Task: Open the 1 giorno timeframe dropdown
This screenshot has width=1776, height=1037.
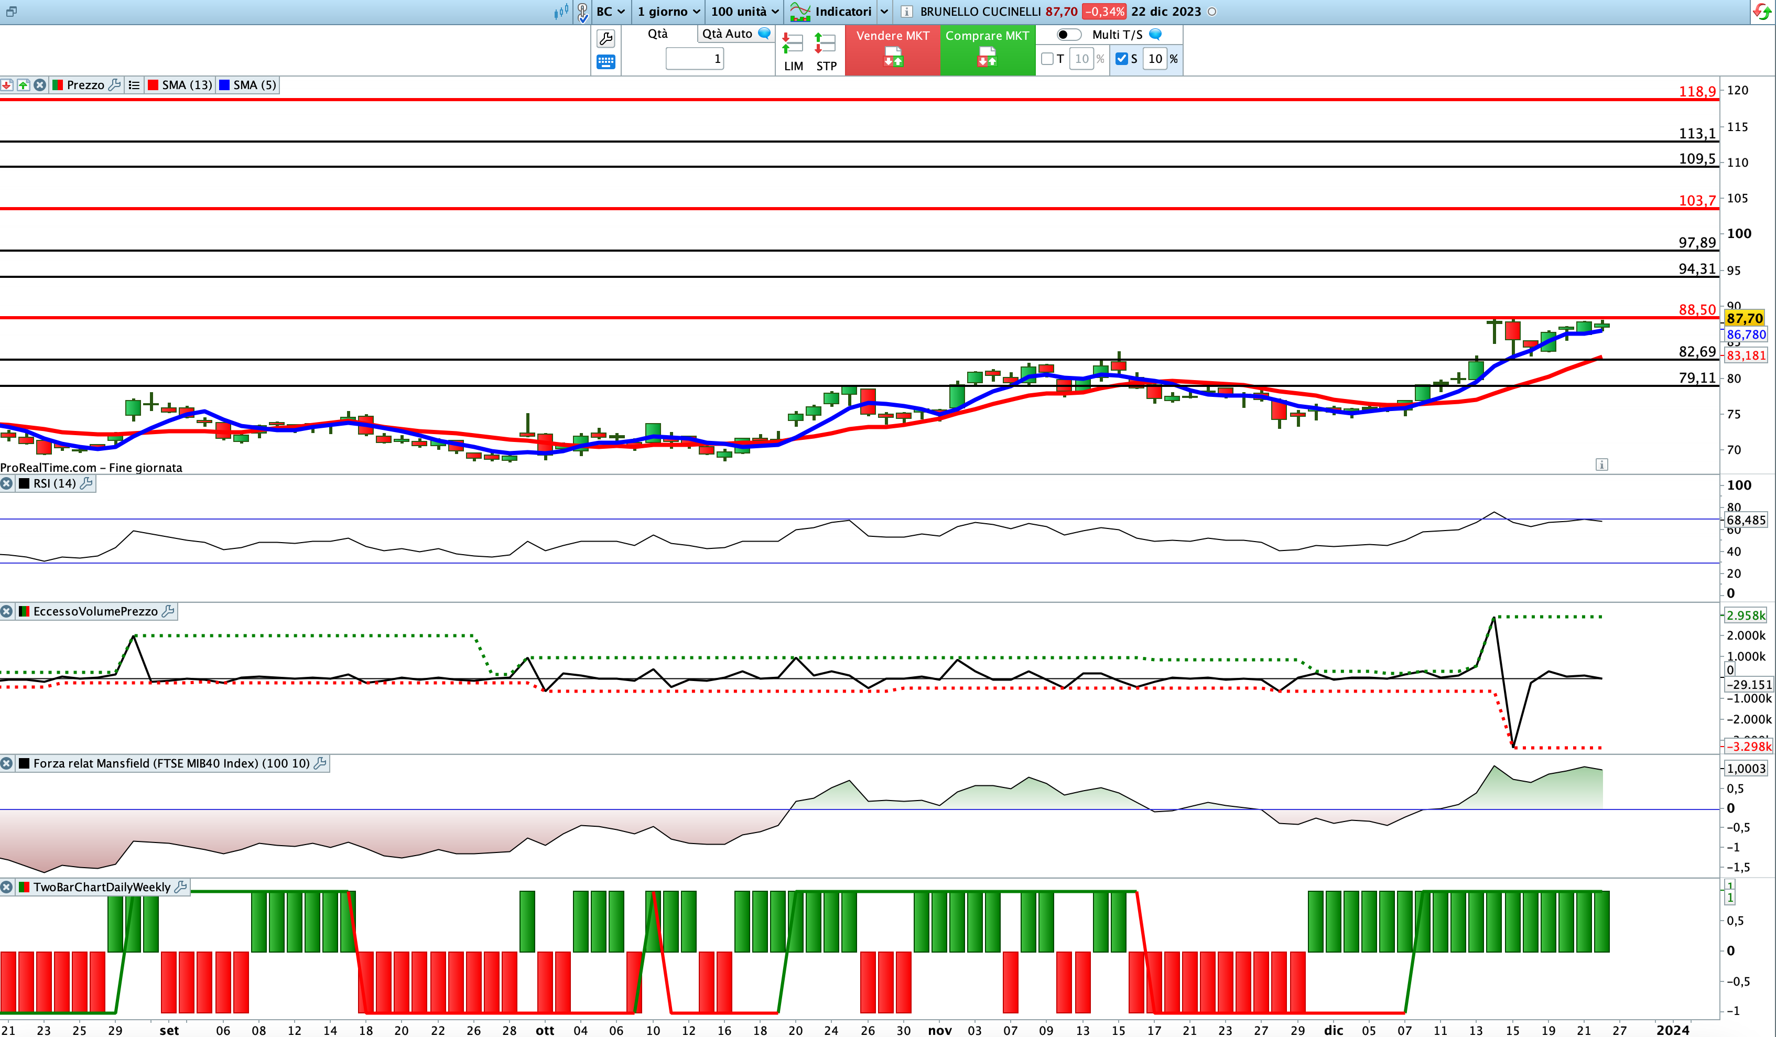Action: [669, 12]
